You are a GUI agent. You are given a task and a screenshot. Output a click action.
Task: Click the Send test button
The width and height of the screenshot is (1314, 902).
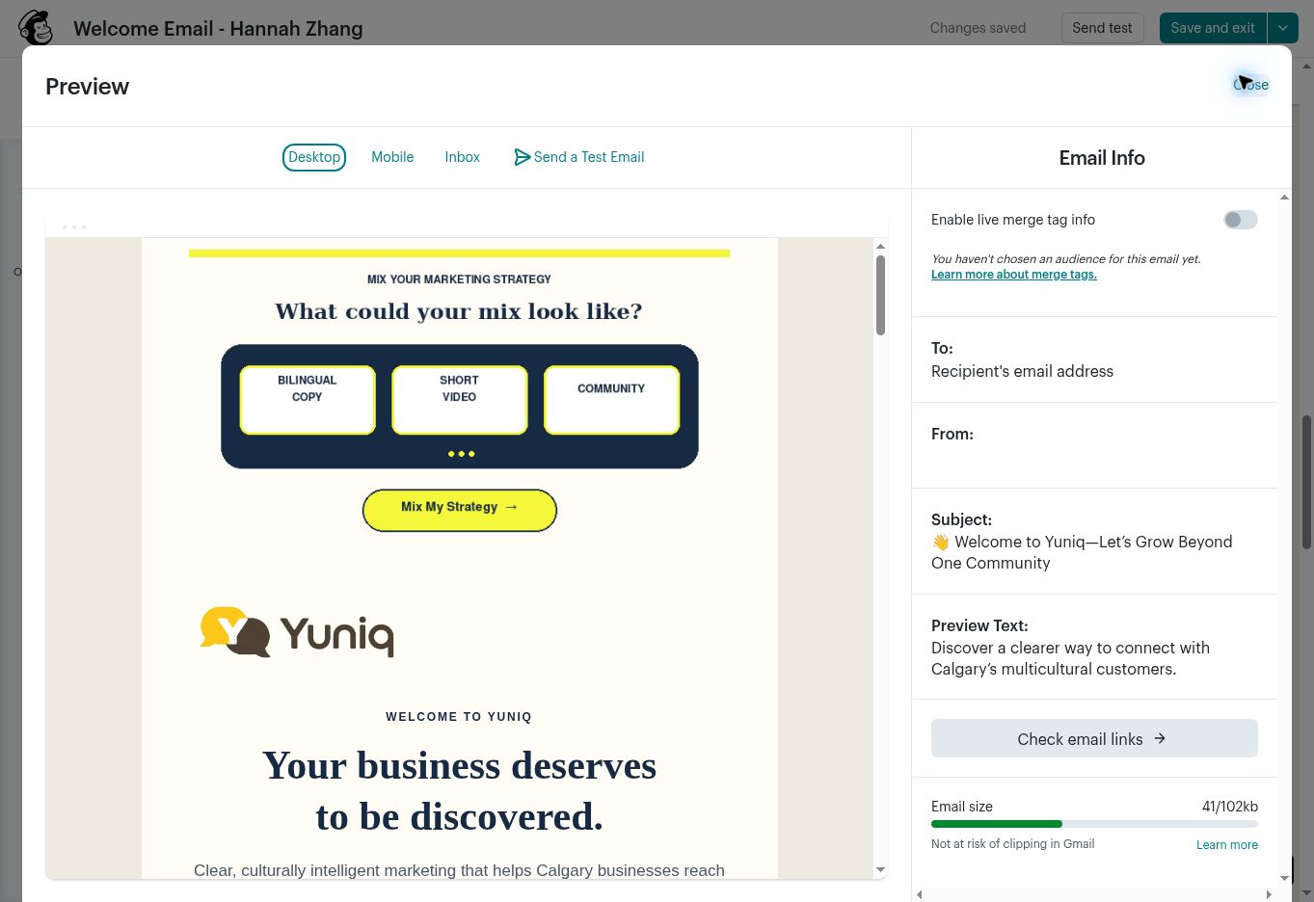[x=1102, y=28]
